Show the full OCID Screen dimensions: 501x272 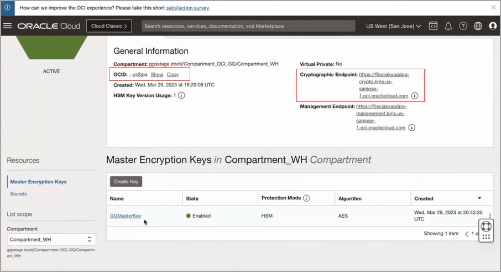click(157, 74)
